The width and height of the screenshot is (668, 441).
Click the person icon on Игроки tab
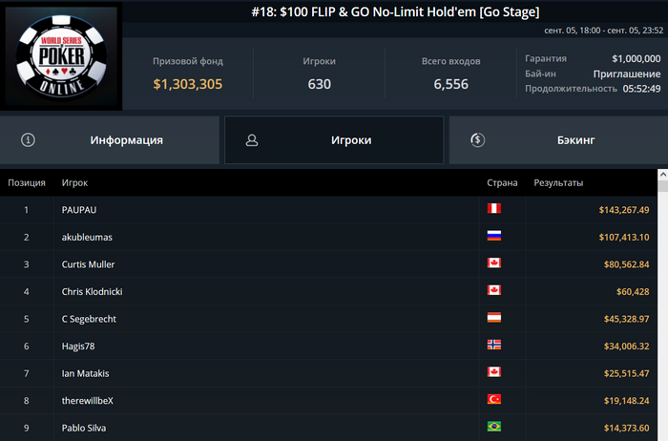coord(252,140)
